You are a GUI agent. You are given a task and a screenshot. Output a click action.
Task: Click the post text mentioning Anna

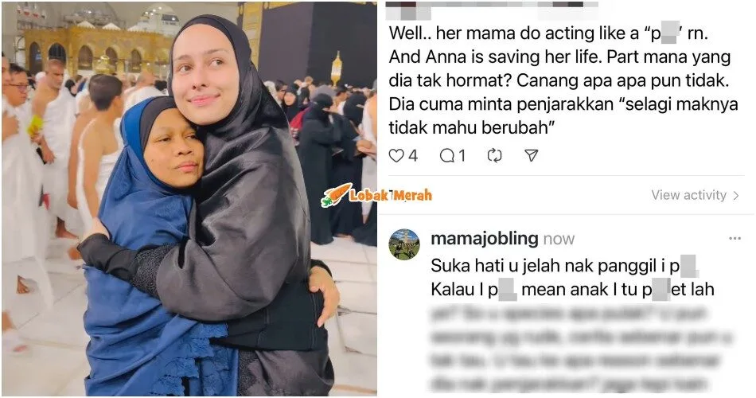(563, 80)
